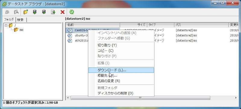Choose 名前の変更 (R) from context menu
Image resolution: width=241 pixels, height=109 pixels.
121,81
